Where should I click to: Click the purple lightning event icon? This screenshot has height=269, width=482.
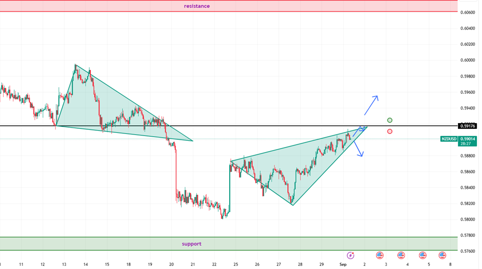click(350, 255)
